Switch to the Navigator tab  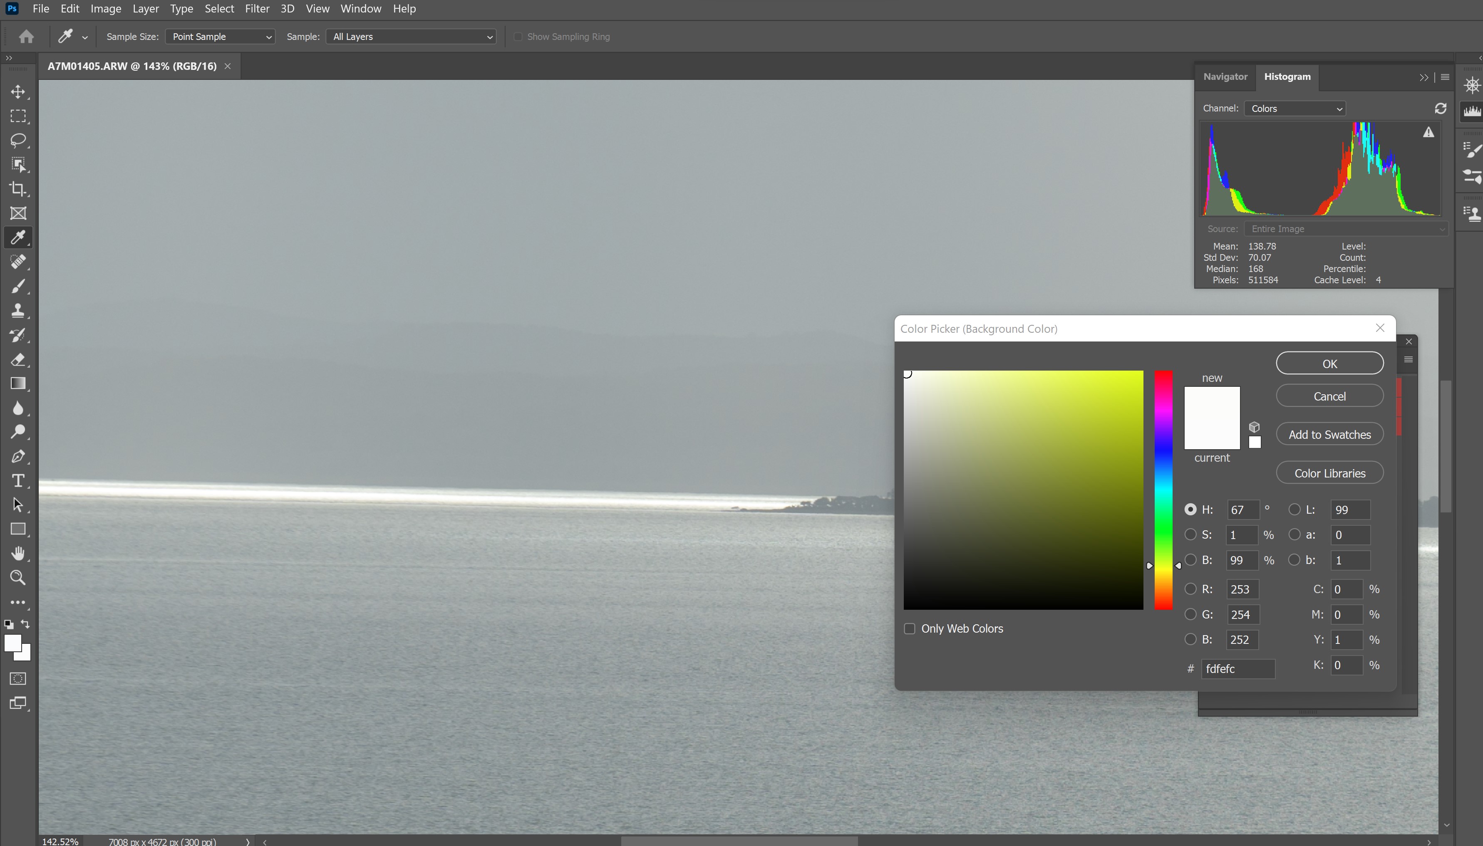click(1225, 77)
